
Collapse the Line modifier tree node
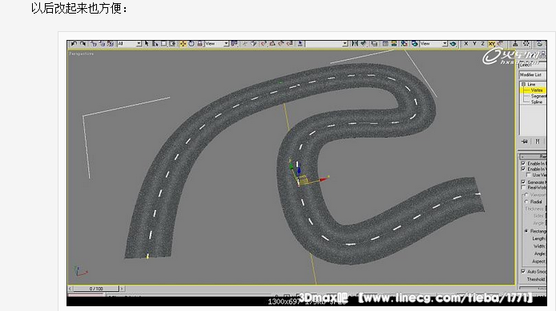tap(523, 84)
